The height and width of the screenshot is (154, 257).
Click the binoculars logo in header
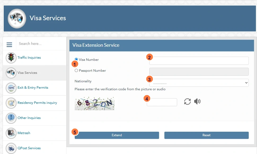(17, 18)
